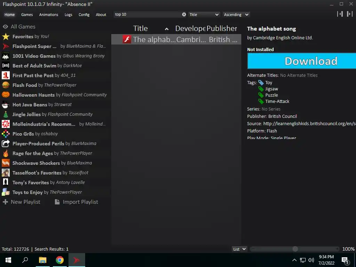Screen dimensions: 356x267
Task: Click the Molleindustria playlist icon
Action: pyautogui.click(x=6, y=124)
